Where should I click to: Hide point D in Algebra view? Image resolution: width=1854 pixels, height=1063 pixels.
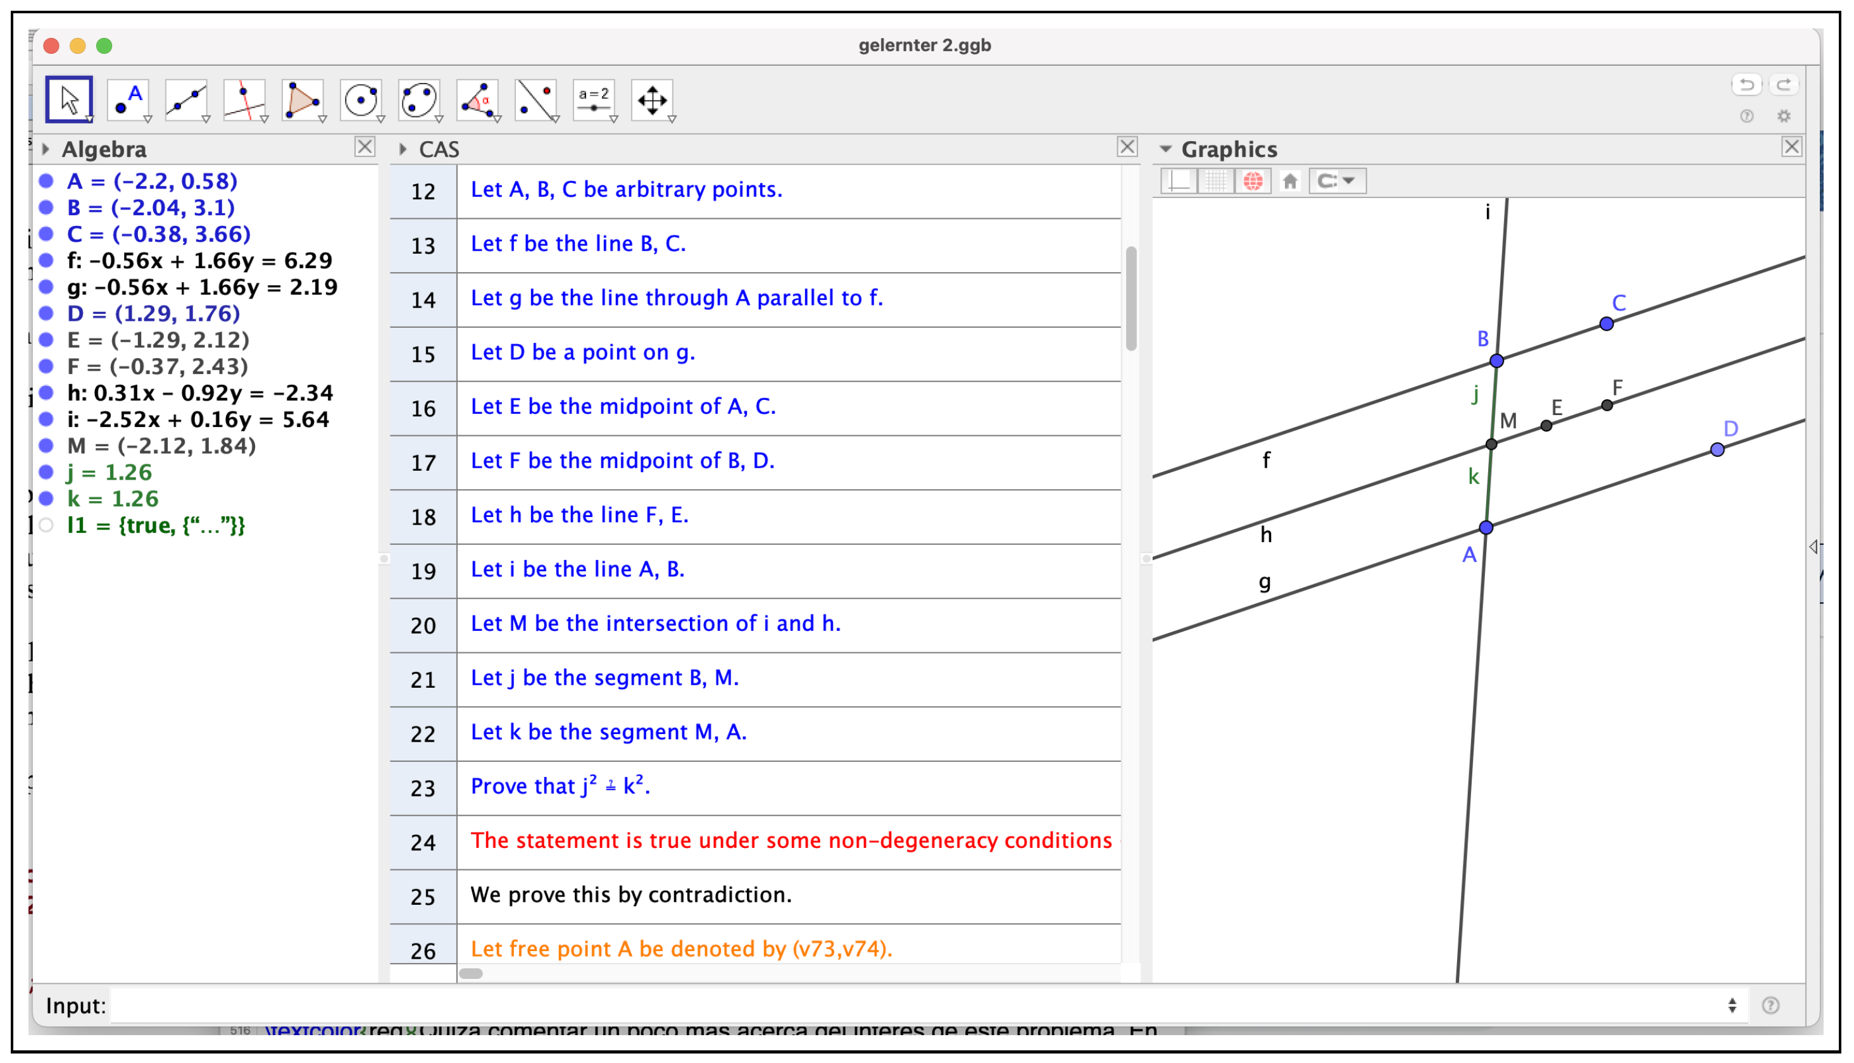tap(47, 314)
